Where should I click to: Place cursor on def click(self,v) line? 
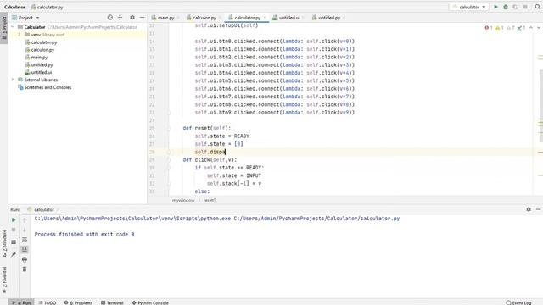click(210, 160)
